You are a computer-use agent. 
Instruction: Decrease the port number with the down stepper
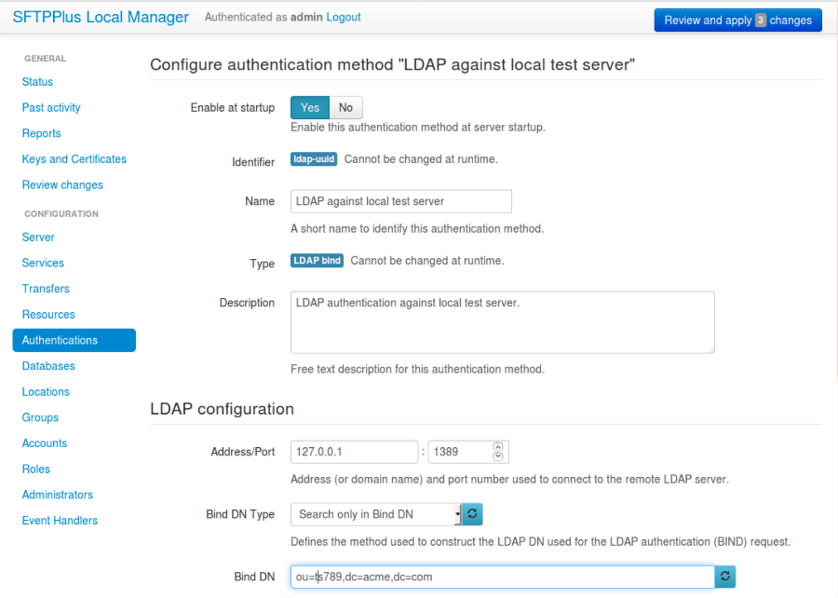[x=497, y=456]
